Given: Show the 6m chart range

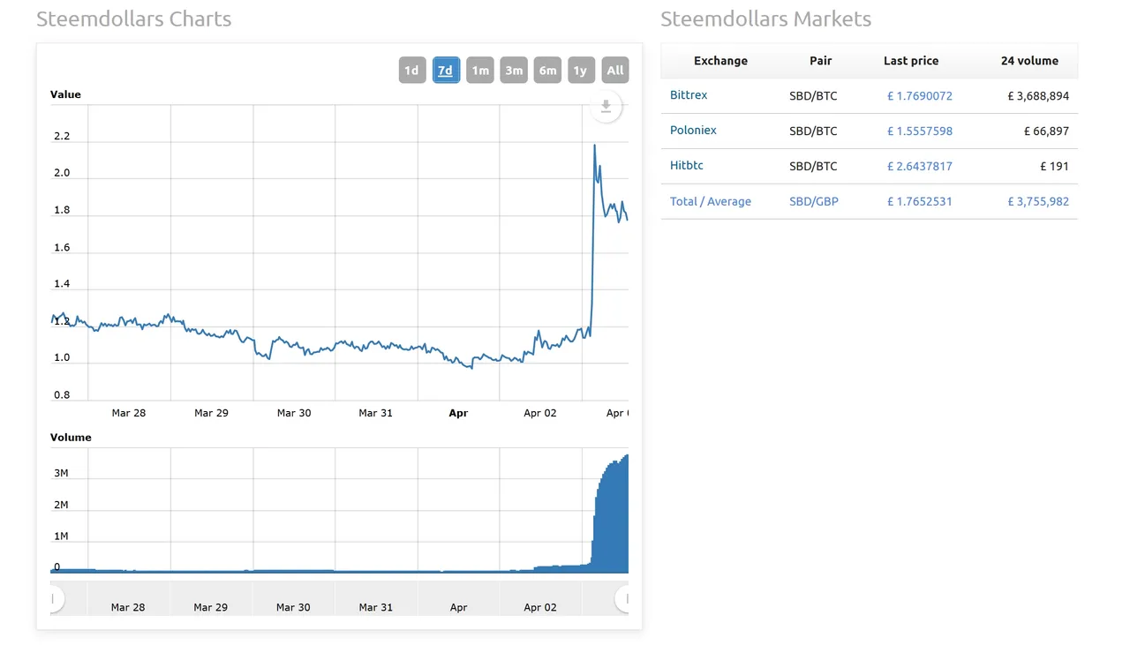Looking at the screenshot, I should click(x=547, y=71).
